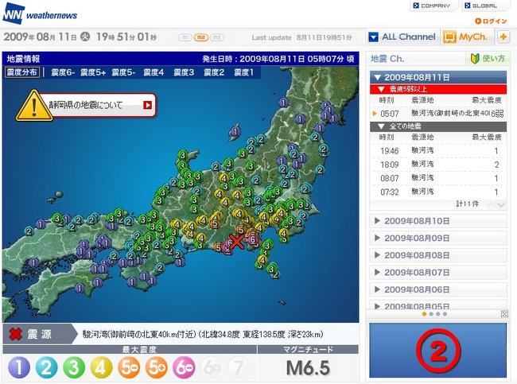Viewport: 517px width, 384px height.
Task: Select the 震度3 tab
Action: (184, 72)
